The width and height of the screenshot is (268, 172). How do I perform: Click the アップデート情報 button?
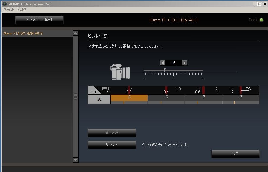tap(39, 20)
